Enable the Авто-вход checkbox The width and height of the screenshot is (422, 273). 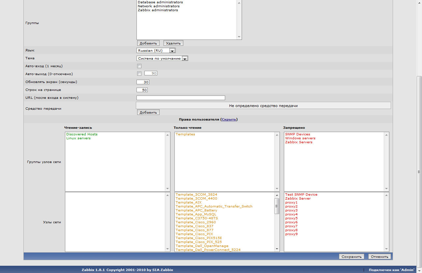point(139,66)
